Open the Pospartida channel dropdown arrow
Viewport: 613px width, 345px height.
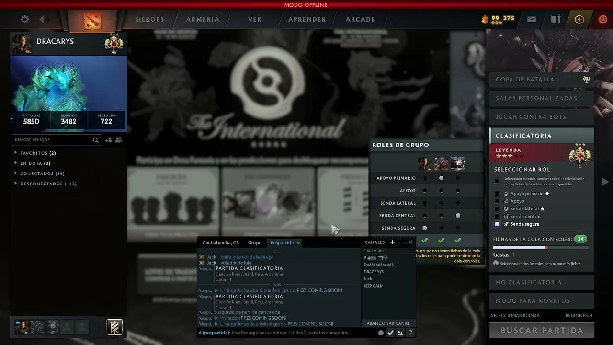coord(298,243)
